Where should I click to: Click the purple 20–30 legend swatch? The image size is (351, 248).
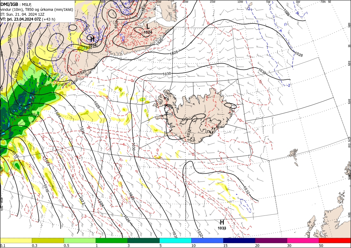click(x=271, y=240)
